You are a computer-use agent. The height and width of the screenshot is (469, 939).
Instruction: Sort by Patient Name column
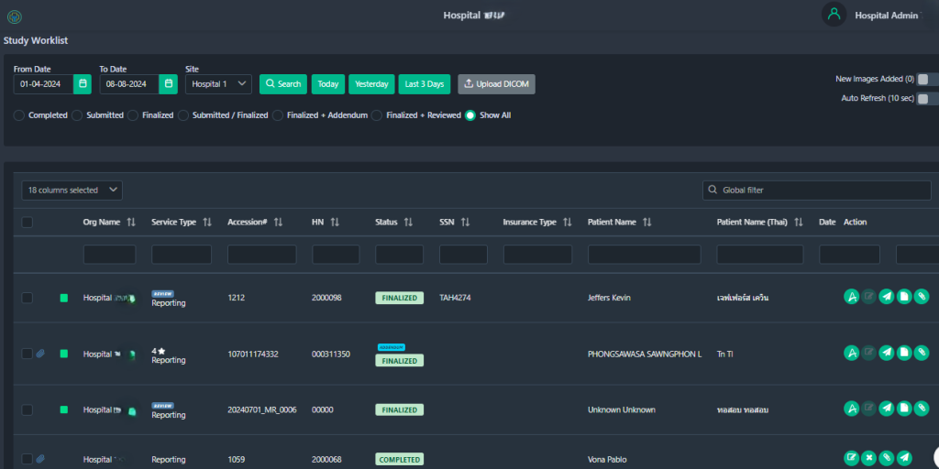pyautogui.click(x=646, y=223)
